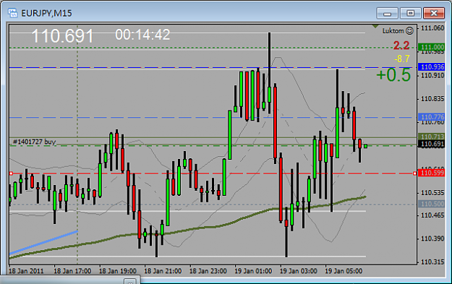
Task: Click the 18 Jan 19:00 time label
Action: coord(118,271)
